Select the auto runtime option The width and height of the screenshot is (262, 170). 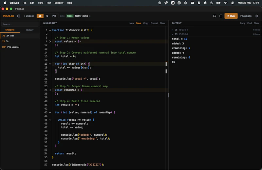[x=62, y=16]
